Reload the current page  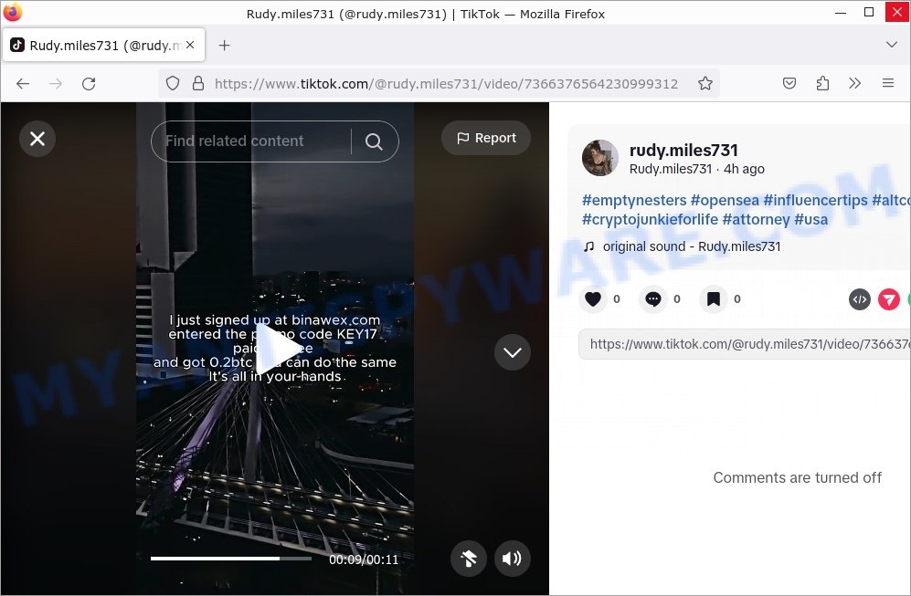(89, 84)
